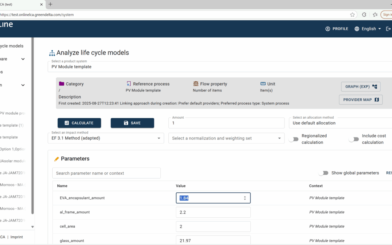This screenshot has height=245, width=392.
Task: Click the pencil icon beside Parameters
Action: click(x=57, y=159)
